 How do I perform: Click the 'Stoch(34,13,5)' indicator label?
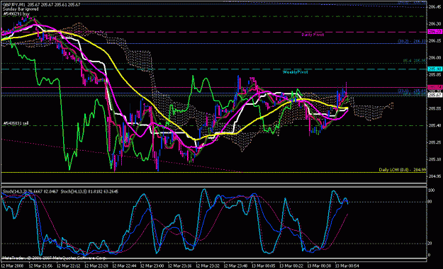pos(73,192)
